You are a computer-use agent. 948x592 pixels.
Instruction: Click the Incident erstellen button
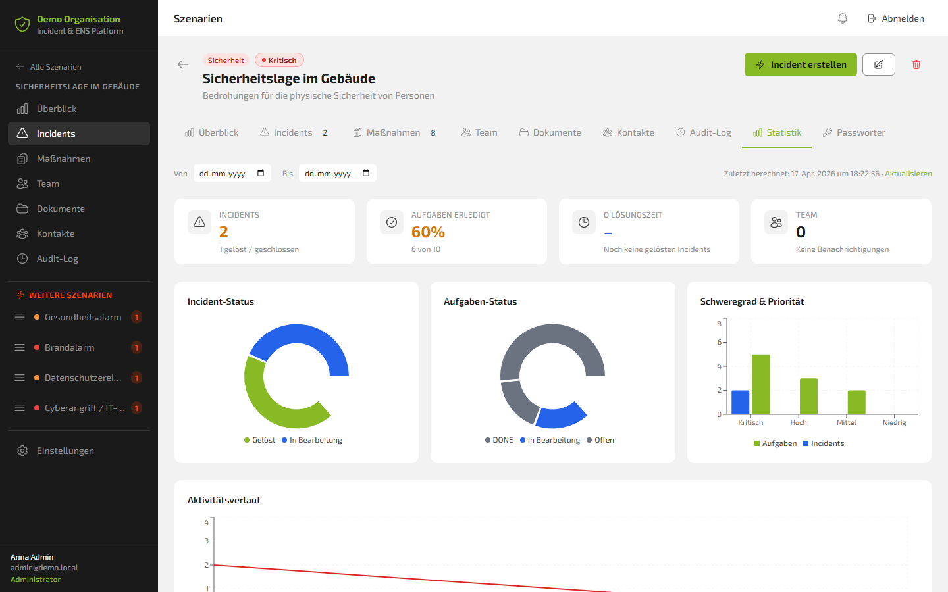pyautogui.click(x=801, y=64)
